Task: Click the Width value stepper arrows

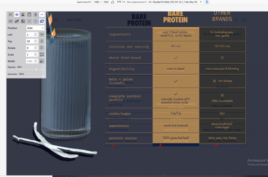Action: pos(36,61)
